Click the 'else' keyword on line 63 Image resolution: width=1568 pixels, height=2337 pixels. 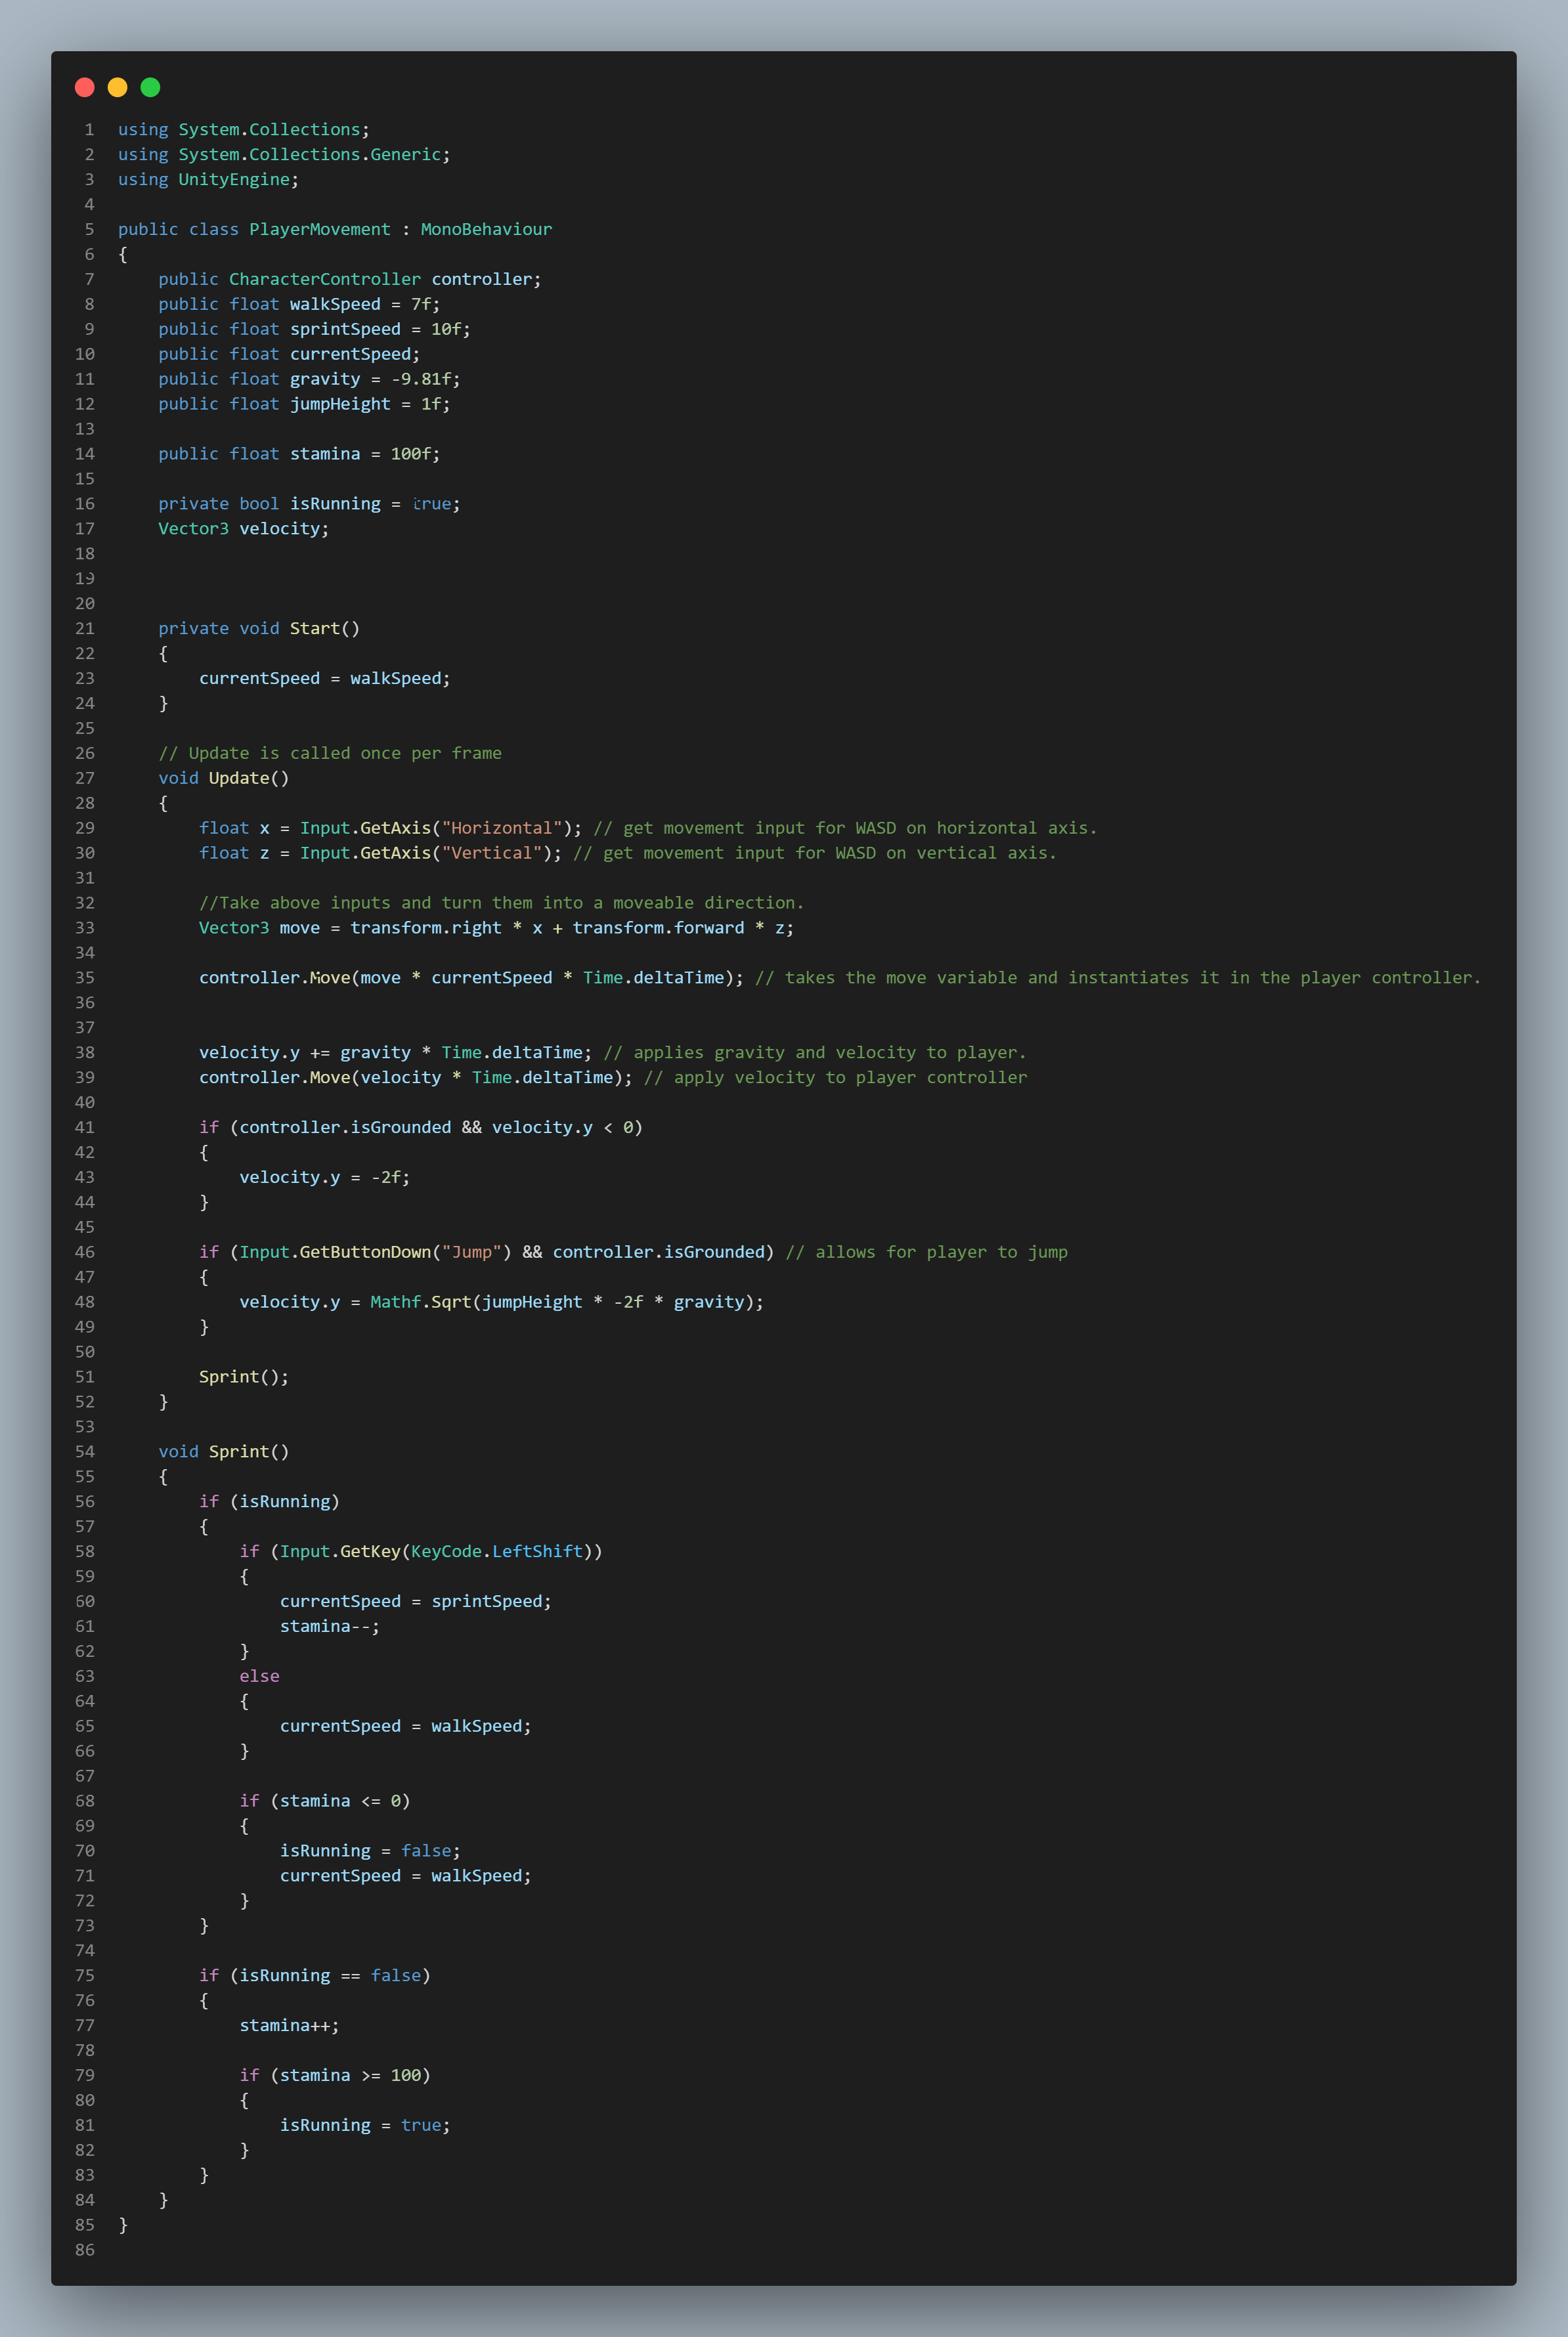coord(259,1677)
